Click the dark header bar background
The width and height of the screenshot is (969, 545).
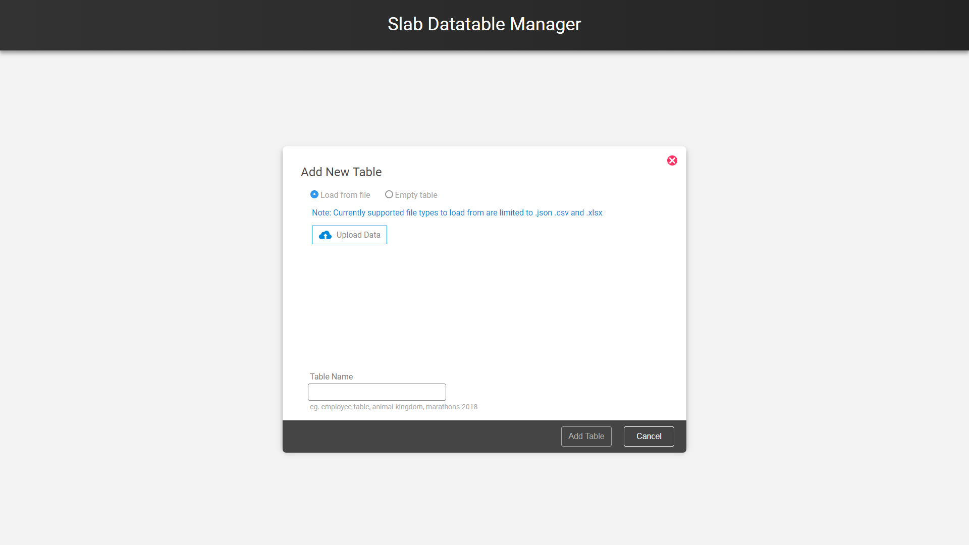pyautogui.click(x=202, y=25)
